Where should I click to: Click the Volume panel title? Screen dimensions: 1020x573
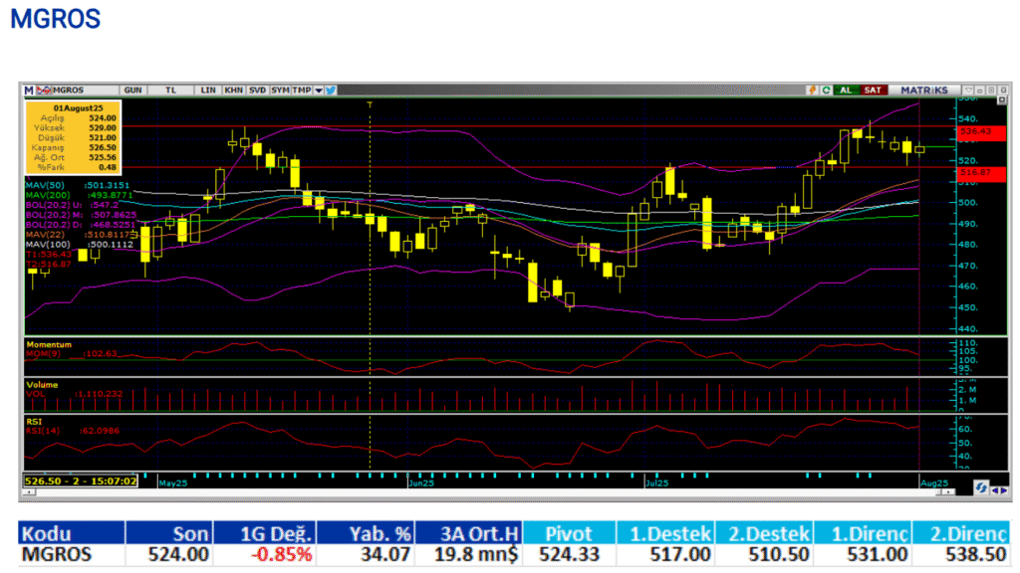42,385
